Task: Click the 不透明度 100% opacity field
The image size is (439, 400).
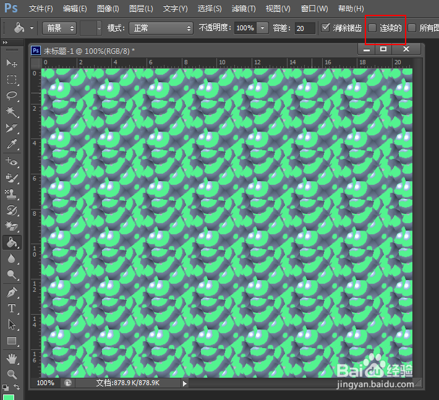Action: tap(245, 28)
